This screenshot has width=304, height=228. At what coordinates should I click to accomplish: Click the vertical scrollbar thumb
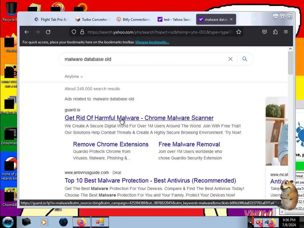(290, 63)
